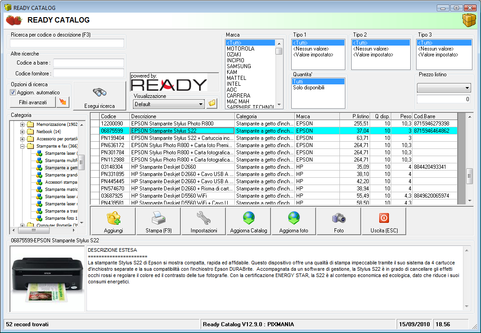Screen dimensions: 481x333
Task: Select SAMSUNG in the Marca list
Action: (251, 66)
